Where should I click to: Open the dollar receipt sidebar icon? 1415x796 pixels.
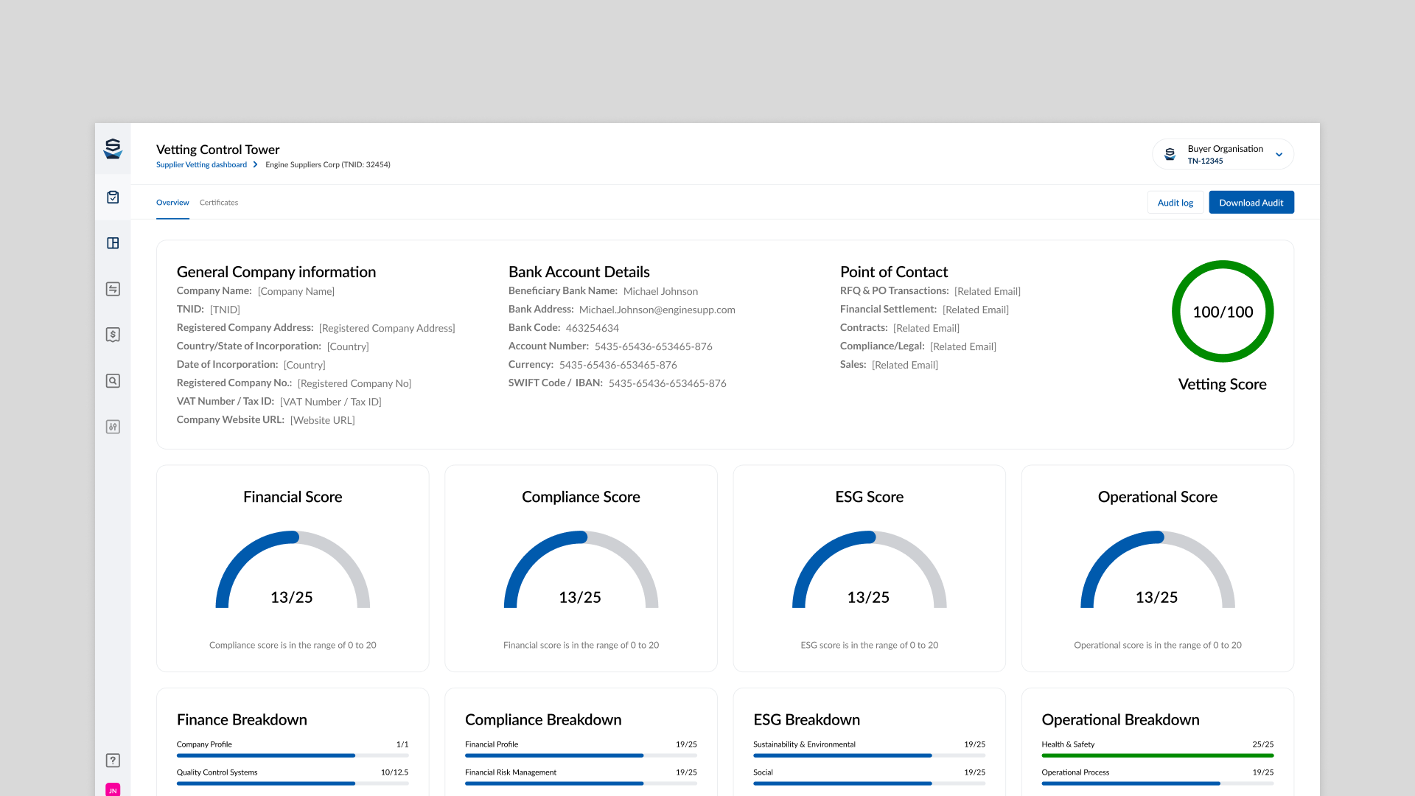coord(113,335)
